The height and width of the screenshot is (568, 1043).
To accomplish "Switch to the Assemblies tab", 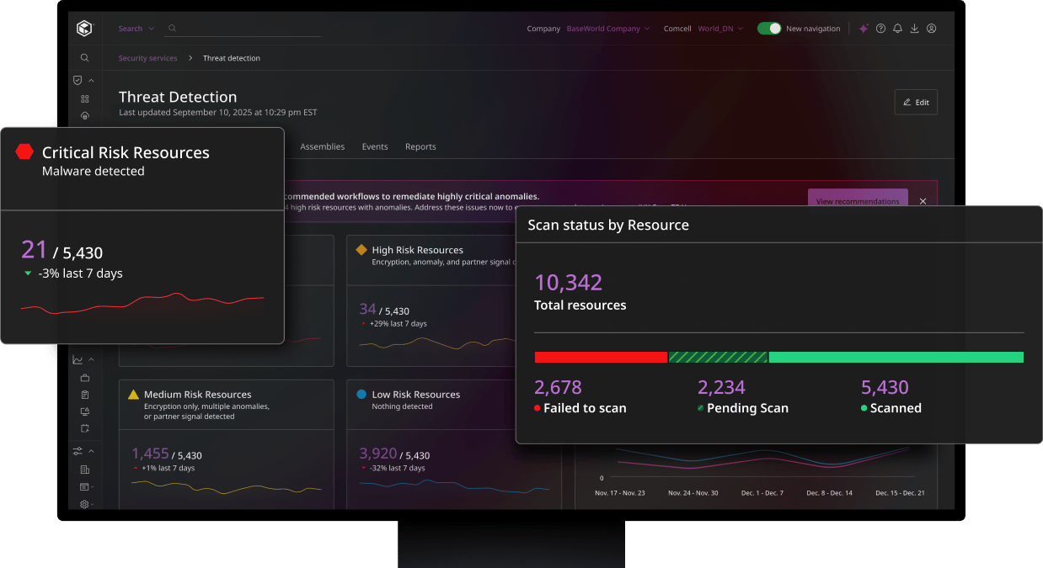I will coord(322,146).
